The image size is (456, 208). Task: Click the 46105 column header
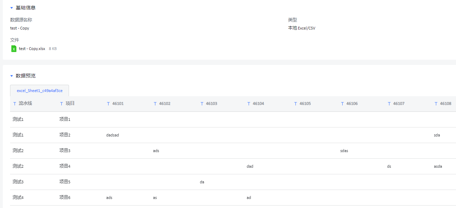[305, 103]
